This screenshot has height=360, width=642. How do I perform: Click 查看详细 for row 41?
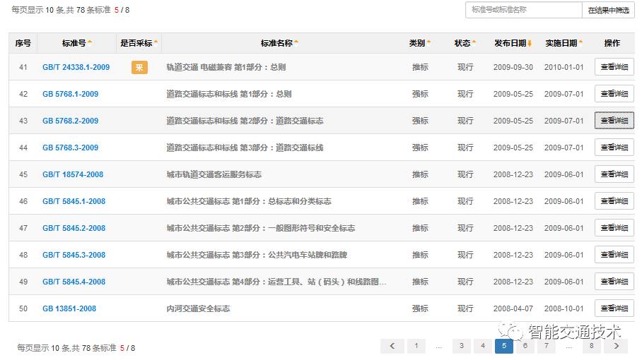pos(614,67)
